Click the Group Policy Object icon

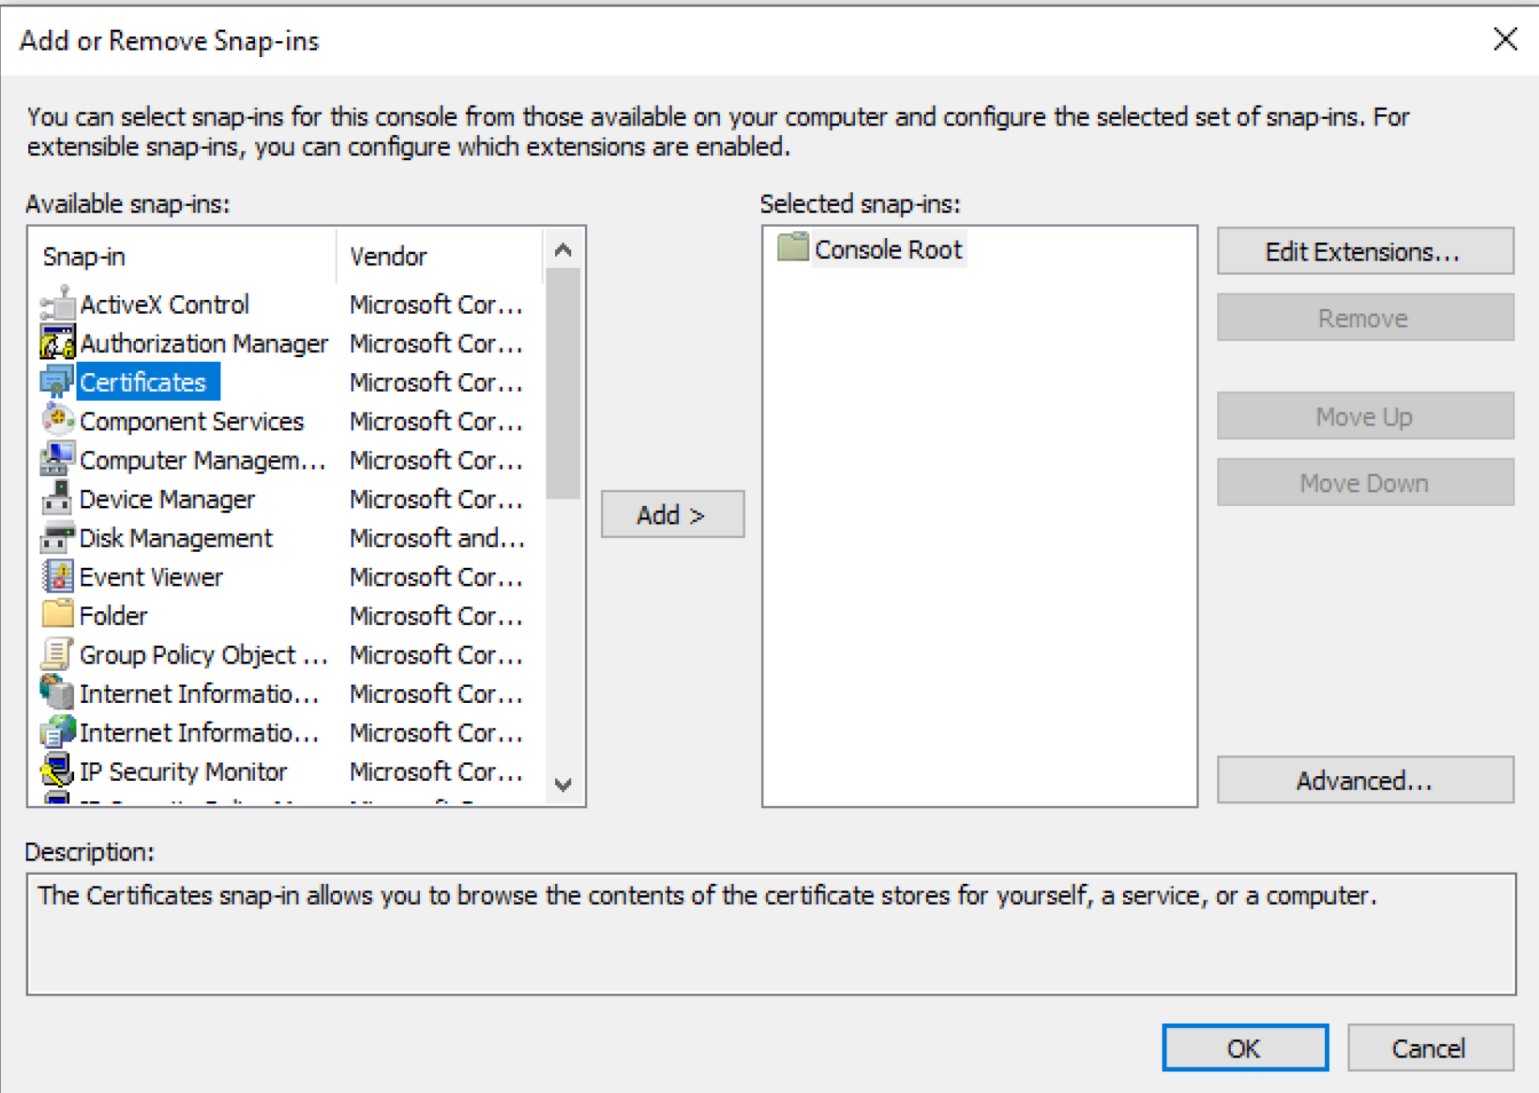tap(57, 654)
